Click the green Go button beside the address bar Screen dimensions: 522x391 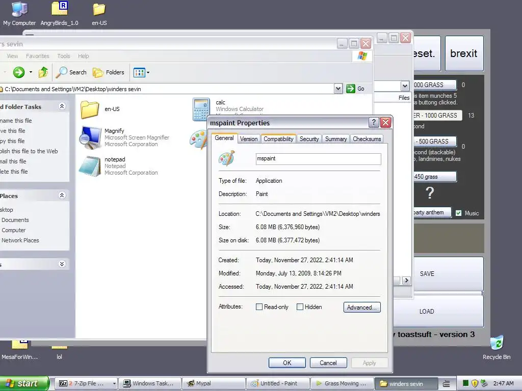355,89
